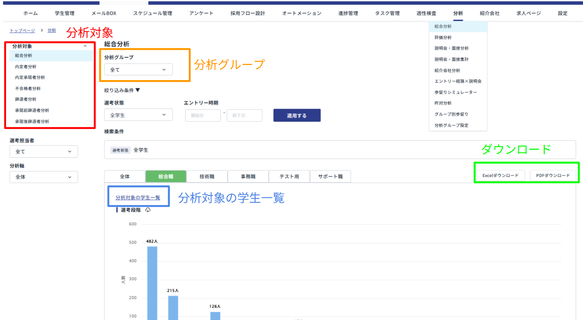Select 内定者分析 in the sidebar

pos(51,67)
